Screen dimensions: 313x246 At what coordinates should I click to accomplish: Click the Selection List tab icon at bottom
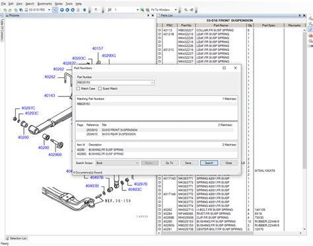[7, 238]
